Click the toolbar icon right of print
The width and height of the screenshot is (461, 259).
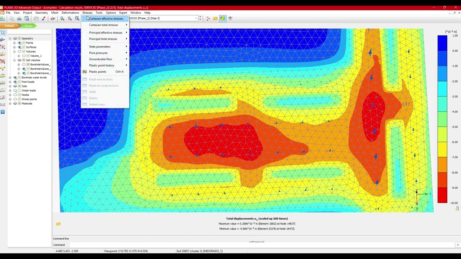[x=27, y=18]
